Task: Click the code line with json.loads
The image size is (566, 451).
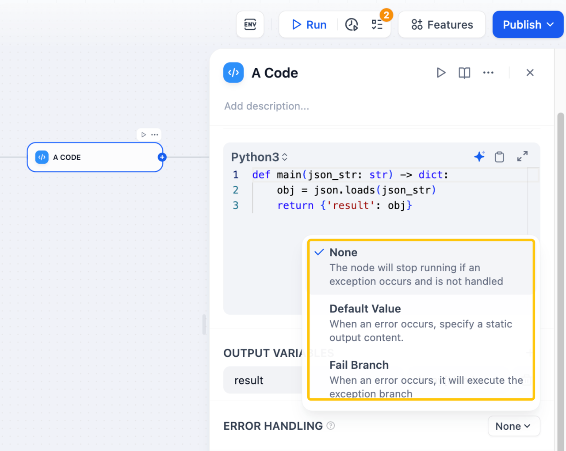Action: (x=356, y=190)
